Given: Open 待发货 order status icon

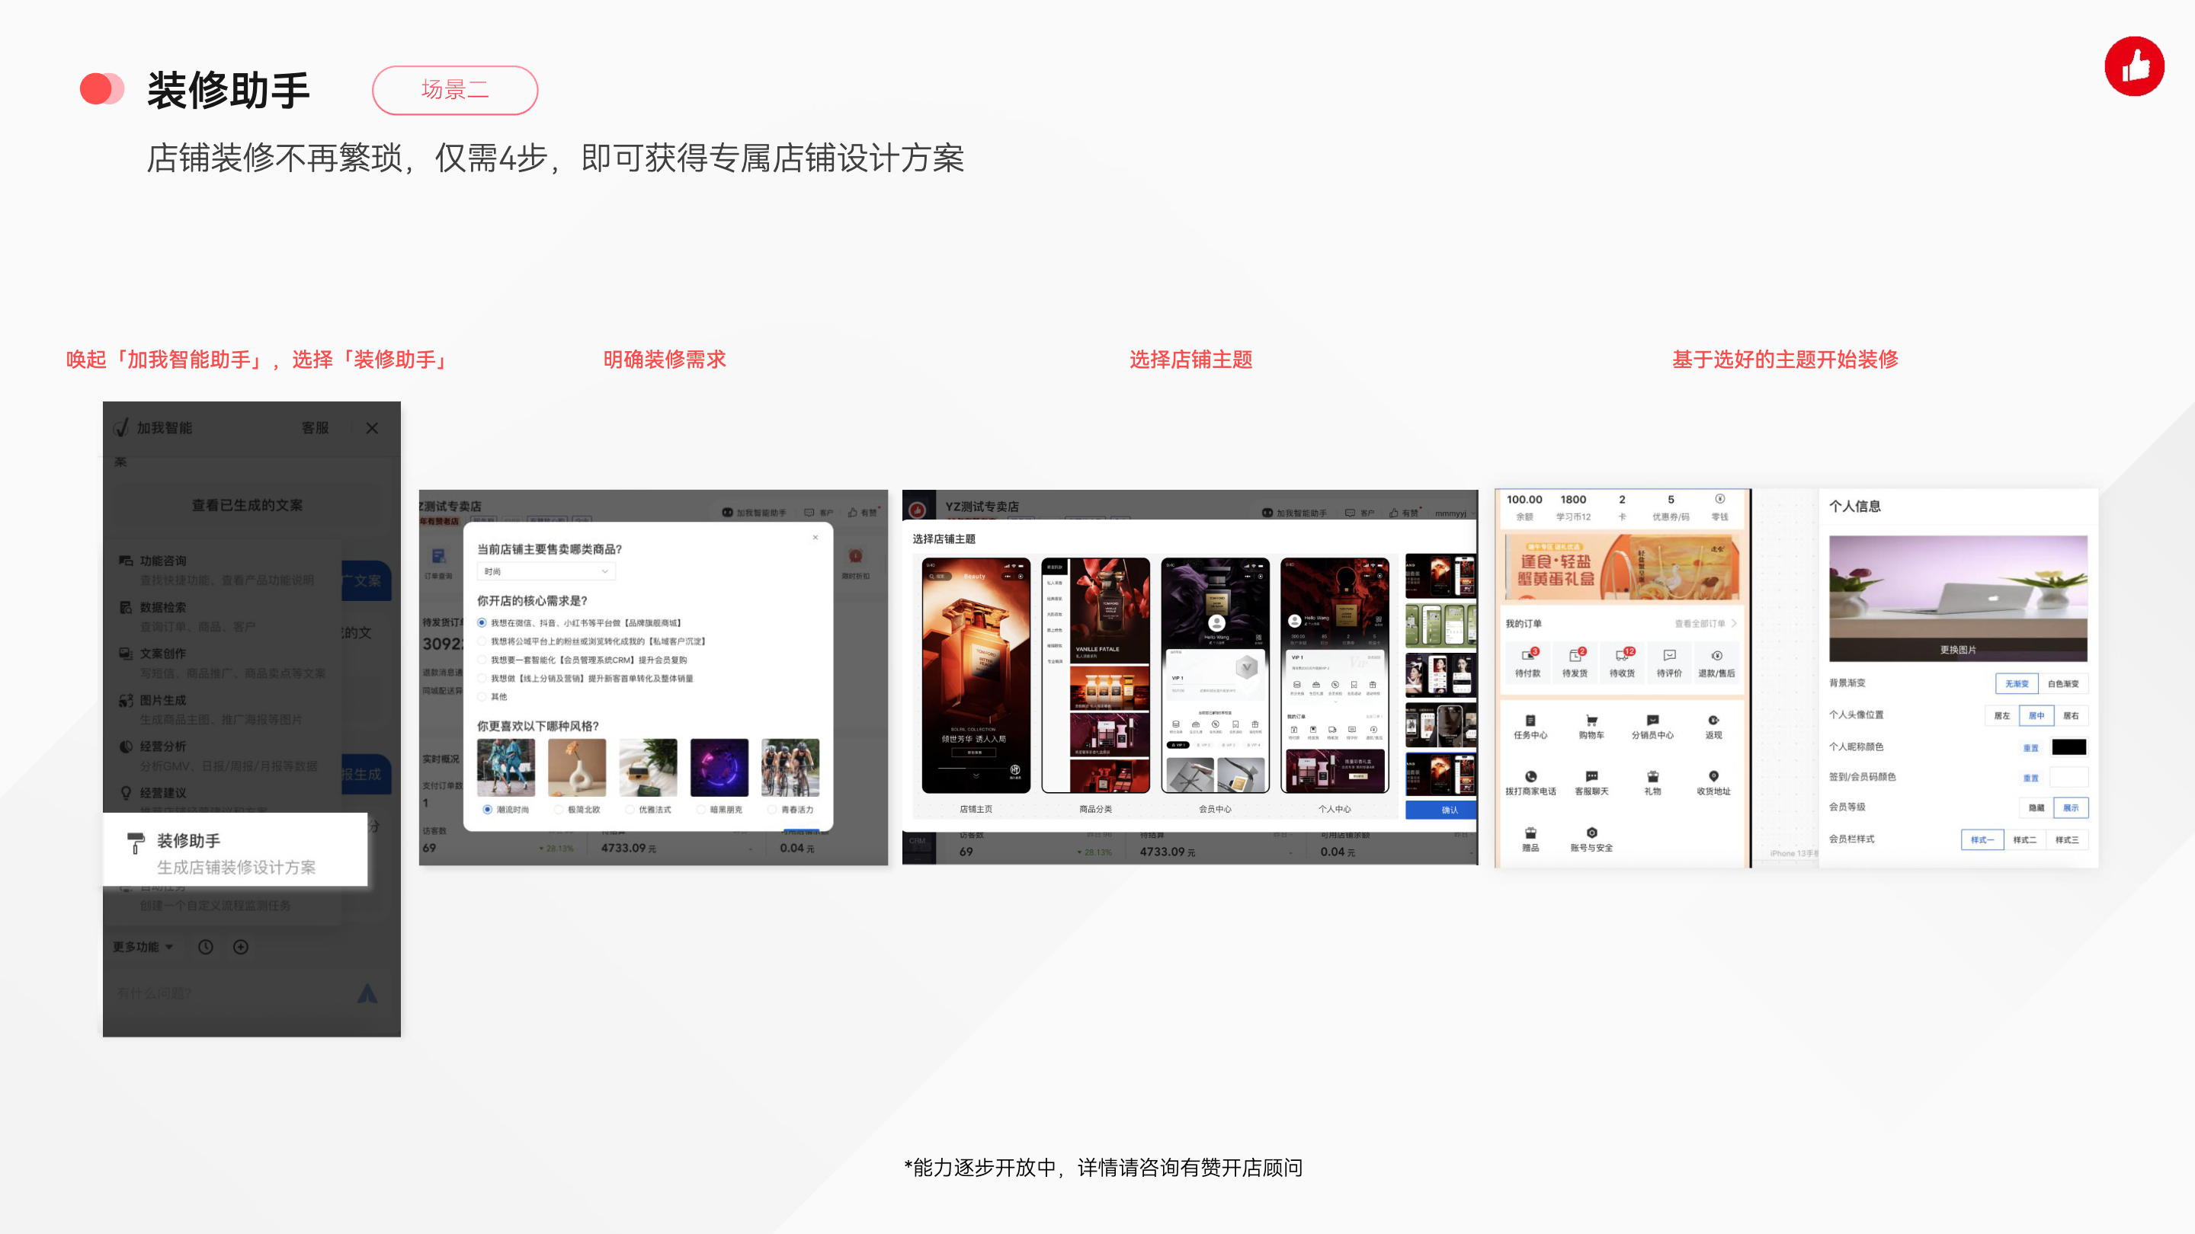Looking at the screenshot, I should click(x=1575, y=656).
